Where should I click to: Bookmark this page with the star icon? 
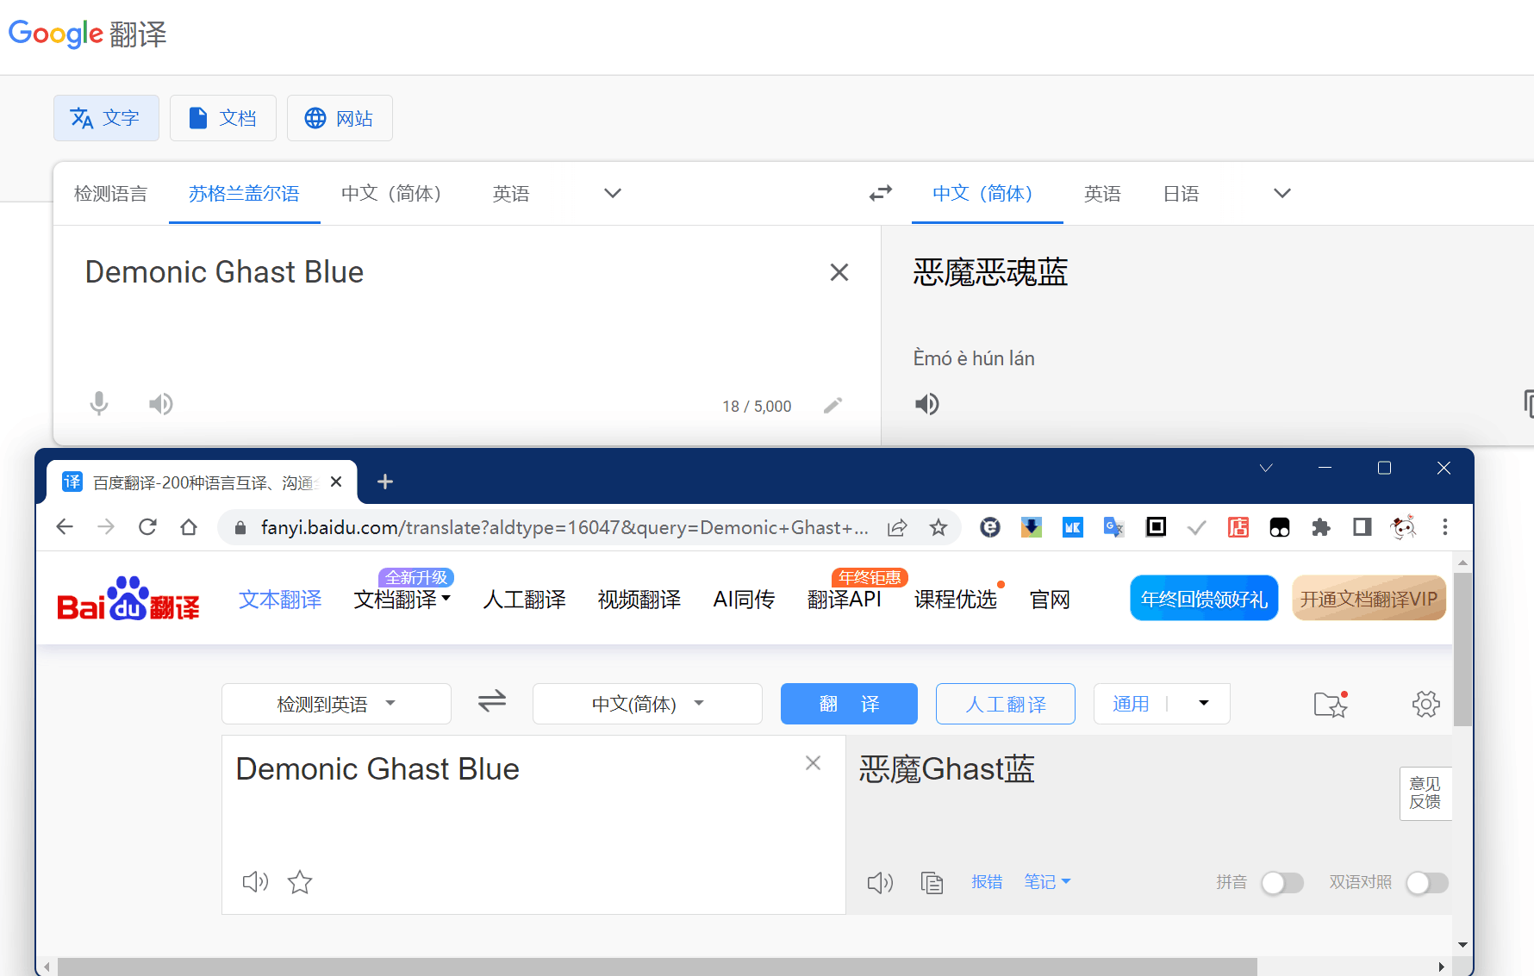point(938,527)
